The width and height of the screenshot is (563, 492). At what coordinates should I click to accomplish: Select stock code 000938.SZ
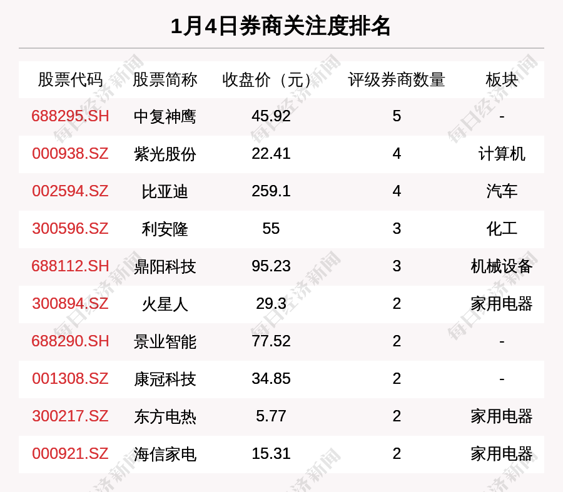(70, 154)
